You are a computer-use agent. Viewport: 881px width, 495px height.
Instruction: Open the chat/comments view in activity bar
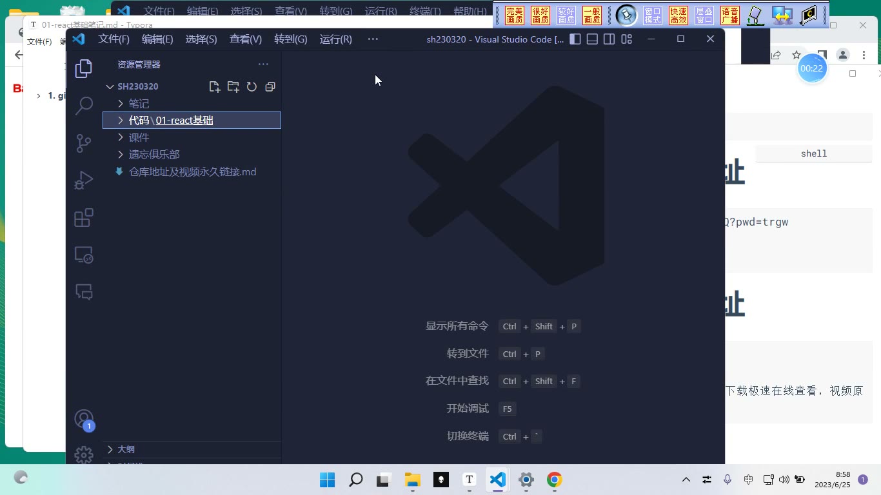click(84, 292)
